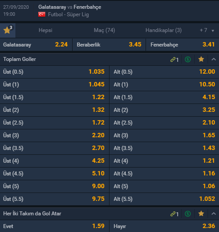
Task: Open favorites star tab with badge 3
Action: [x=7, y=30]
